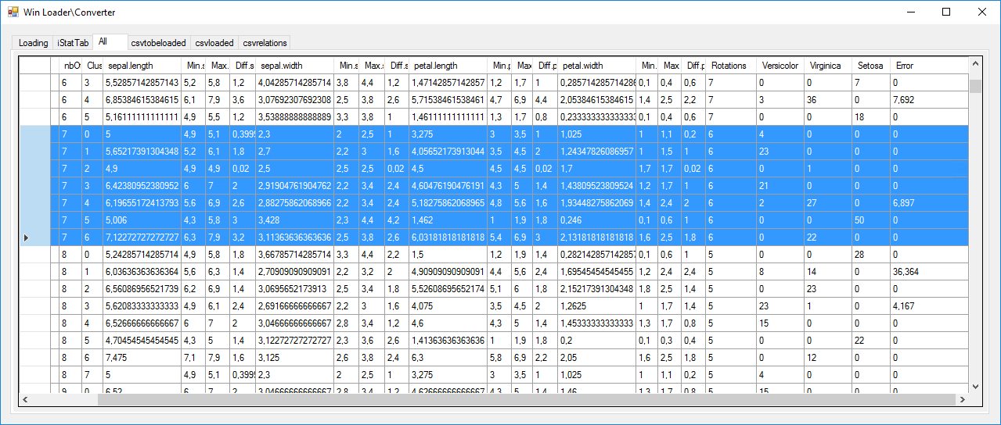Click the horizontal scrollbar left arrow

[26, 399]
